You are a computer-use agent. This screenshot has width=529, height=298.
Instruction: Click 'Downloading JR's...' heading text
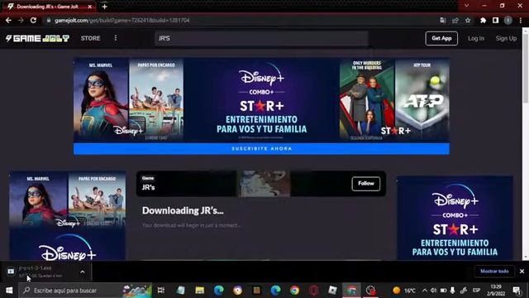point(183,210)
